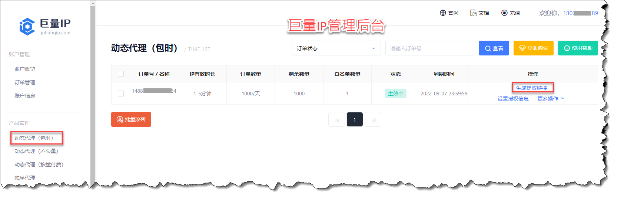Click the 剩余数量 column header
Screen dimensions: 624x197
[299, 74]
